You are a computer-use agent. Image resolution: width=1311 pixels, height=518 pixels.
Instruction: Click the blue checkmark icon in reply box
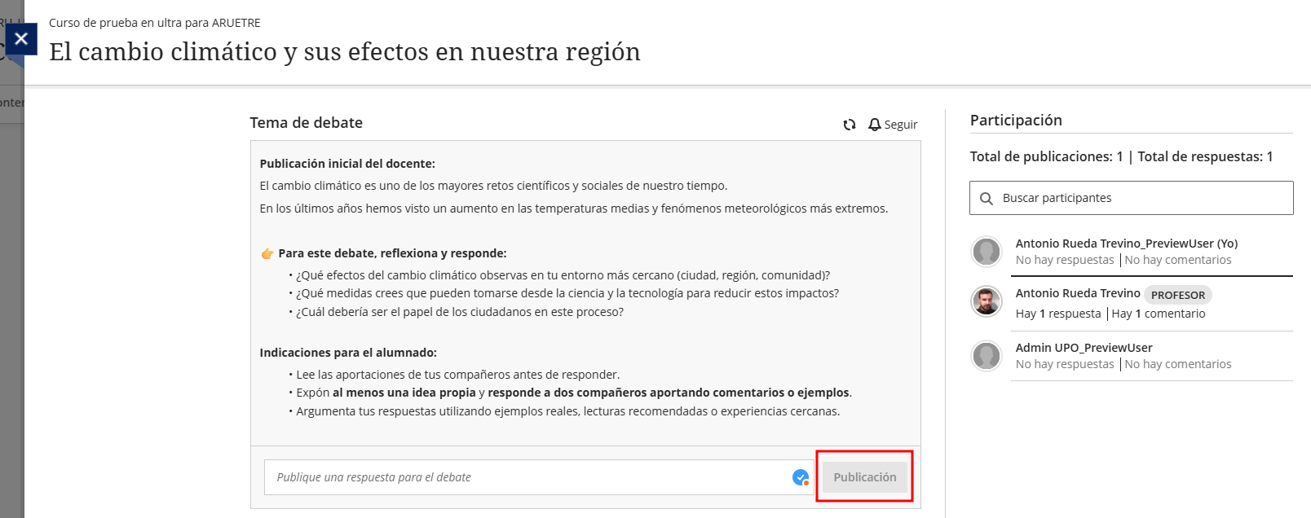click(x=801, y=477)
